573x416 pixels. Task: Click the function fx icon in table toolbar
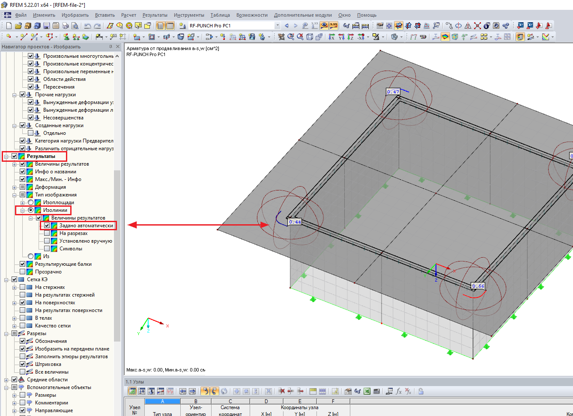[x=399, y=391]
